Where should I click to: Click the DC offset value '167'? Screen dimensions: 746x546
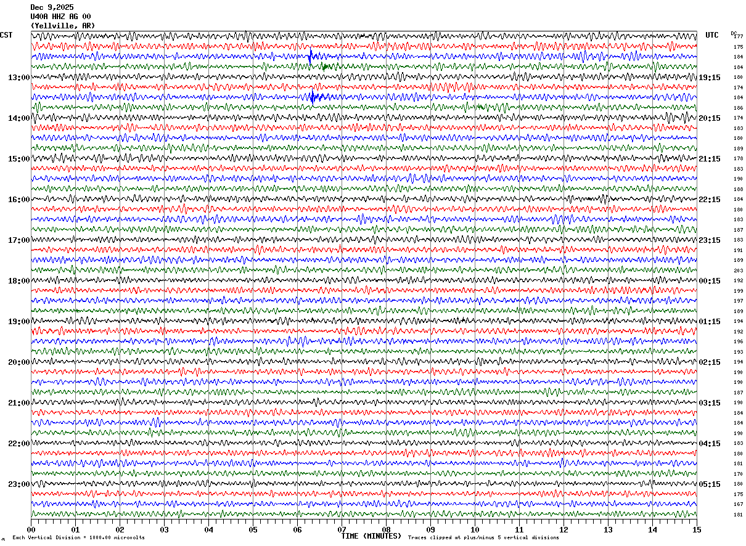click(x=738, y=504)
